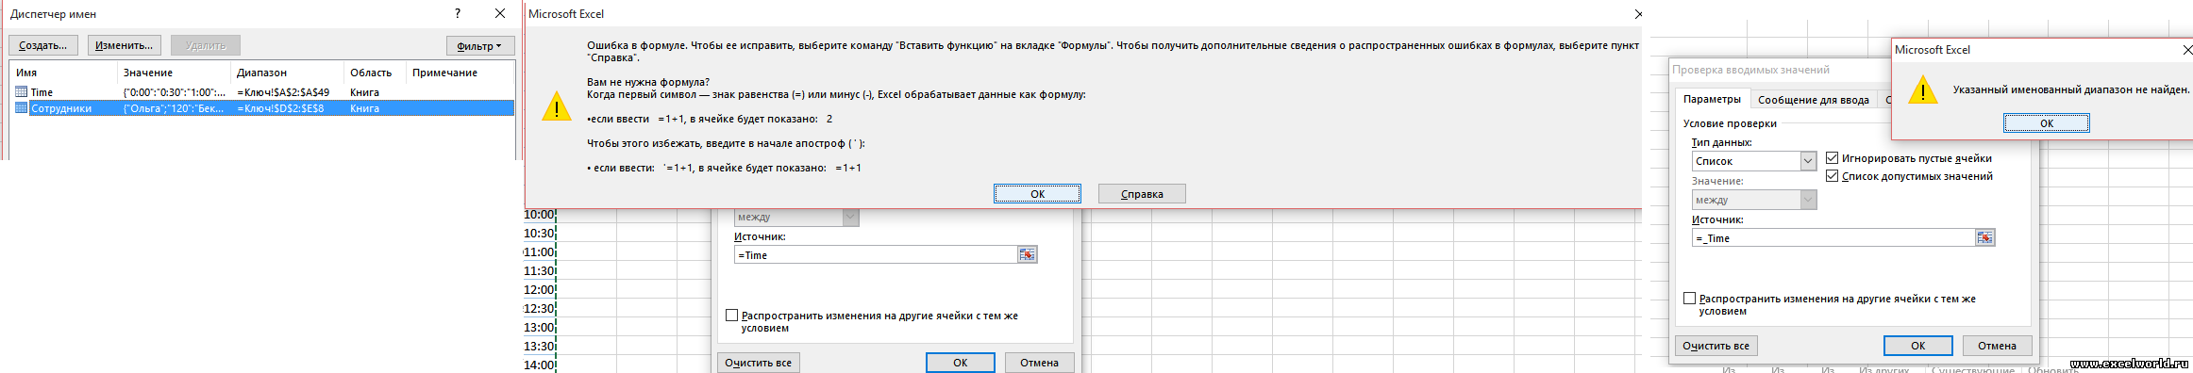The width and height of the screenshot is (2193, 373).
Task: Toggle Список допустимых значений checkbox
Action: pyautogui.click(x=1832, y=176)
